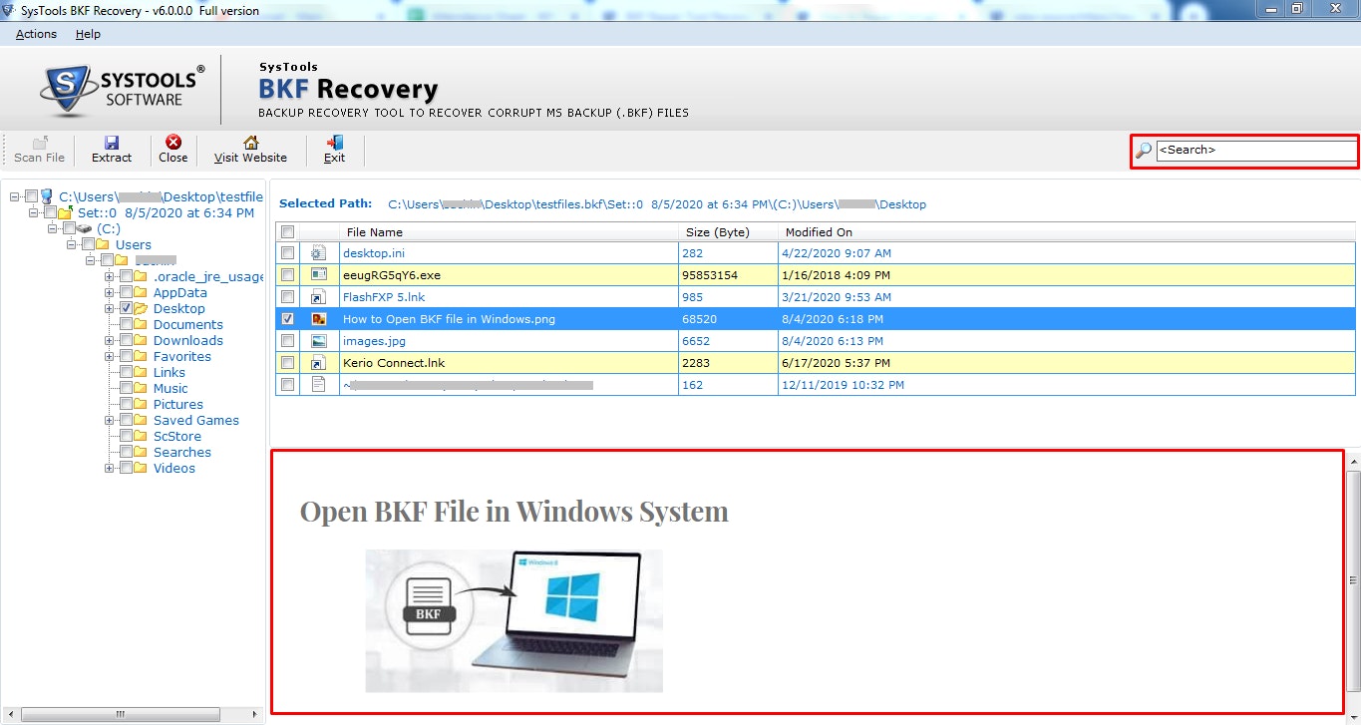
Task: Select the Links folder in tree
Action: [170, 372]
